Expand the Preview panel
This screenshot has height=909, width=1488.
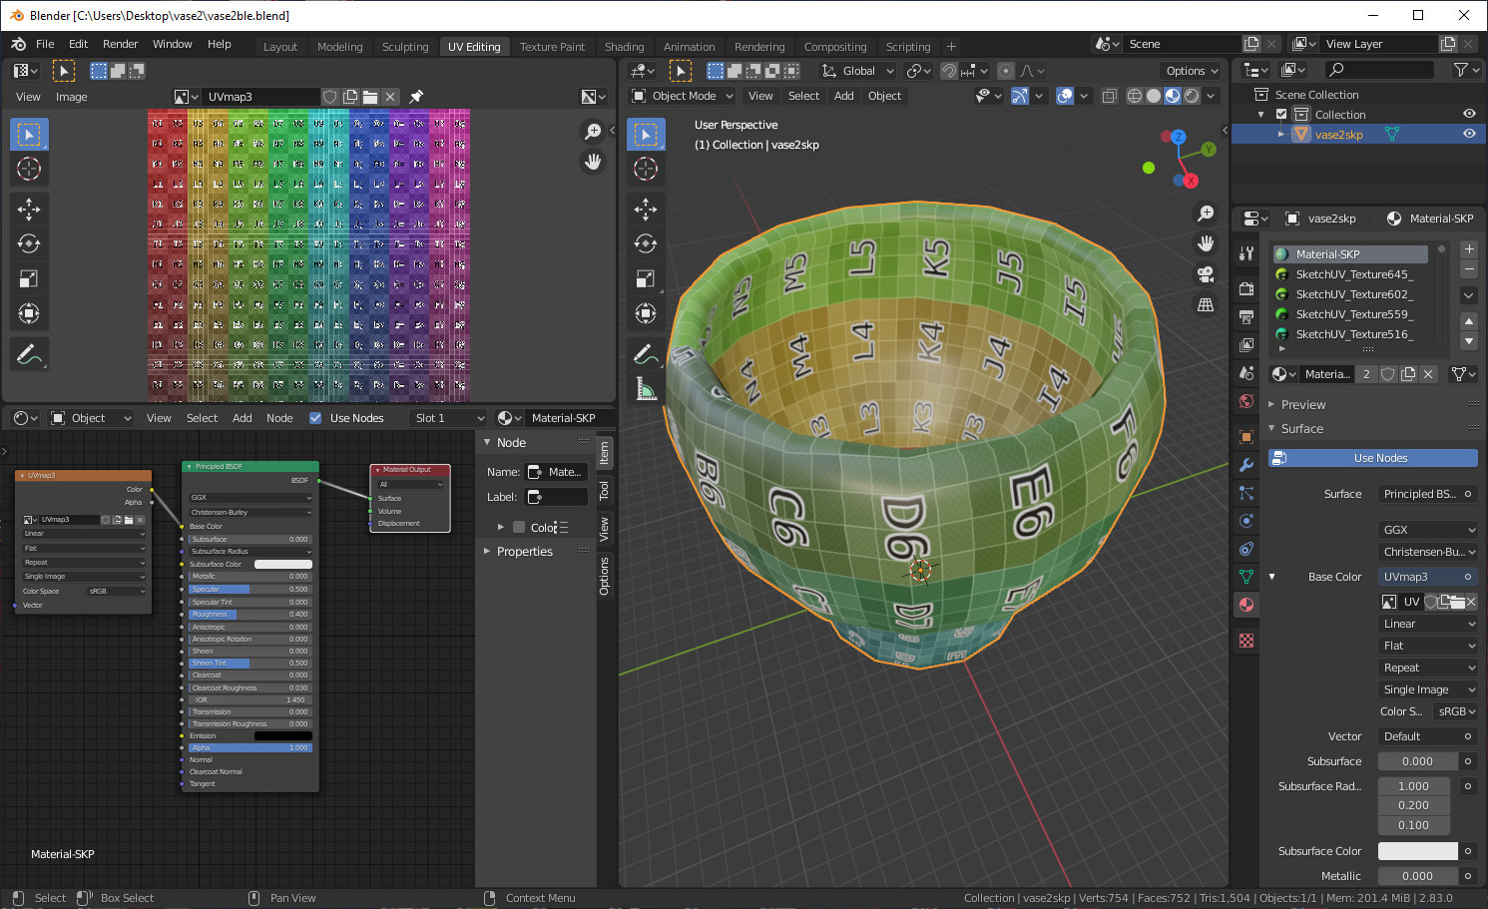click(x=1303, y=405)
